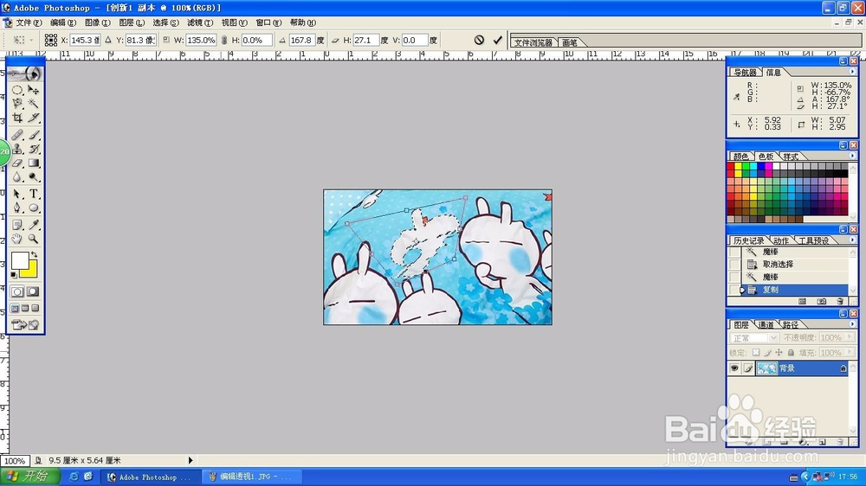Switch to the 路径 tab
The width and height of the screenshot is (866, 486).
pos(791,324)
